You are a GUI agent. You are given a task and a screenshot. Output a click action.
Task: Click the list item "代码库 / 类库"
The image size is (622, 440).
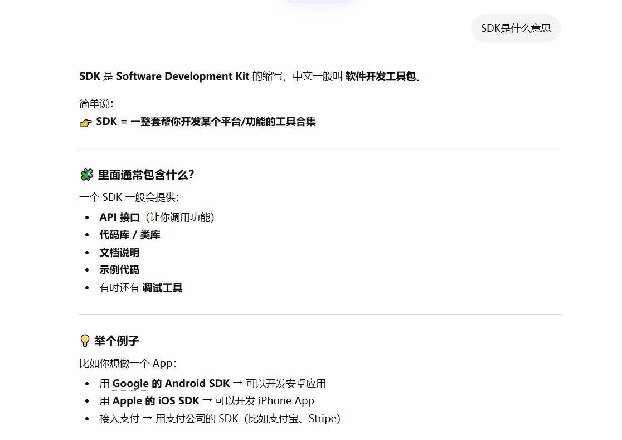click(130, 235)
